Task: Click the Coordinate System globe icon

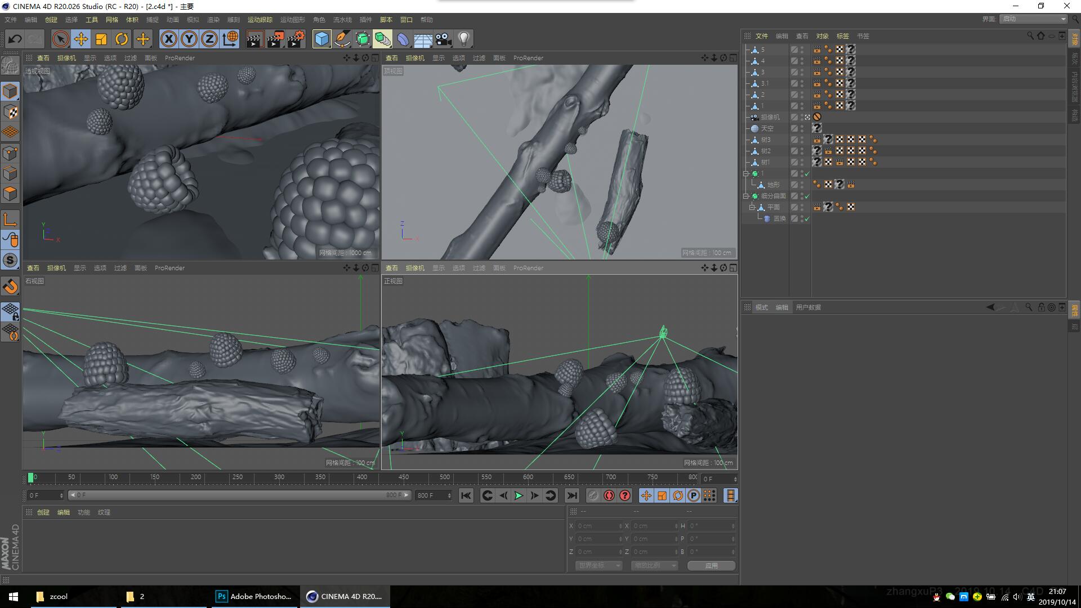Action: [x=230, y=39]
